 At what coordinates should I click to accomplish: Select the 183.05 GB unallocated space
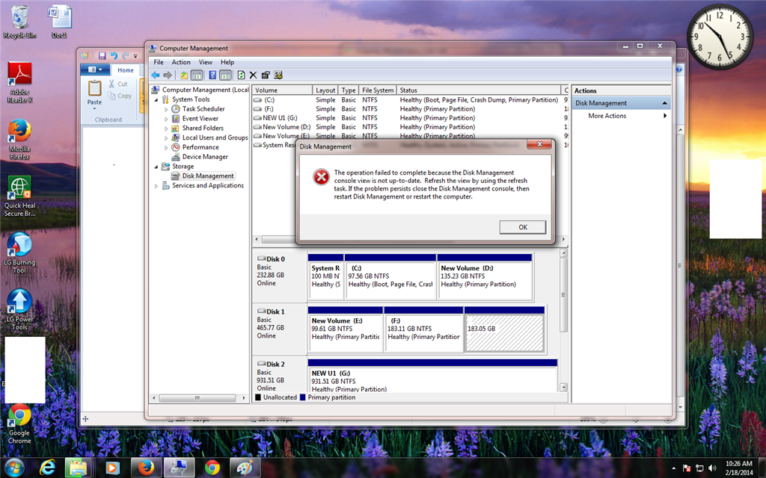pos(504,333)
